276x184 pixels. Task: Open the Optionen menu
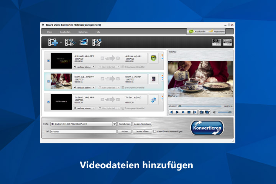[x=83, y=32]
